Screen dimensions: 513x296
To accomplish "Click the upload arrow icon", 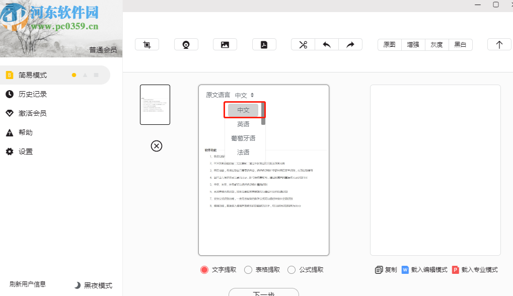I will [x=499, y=44].
